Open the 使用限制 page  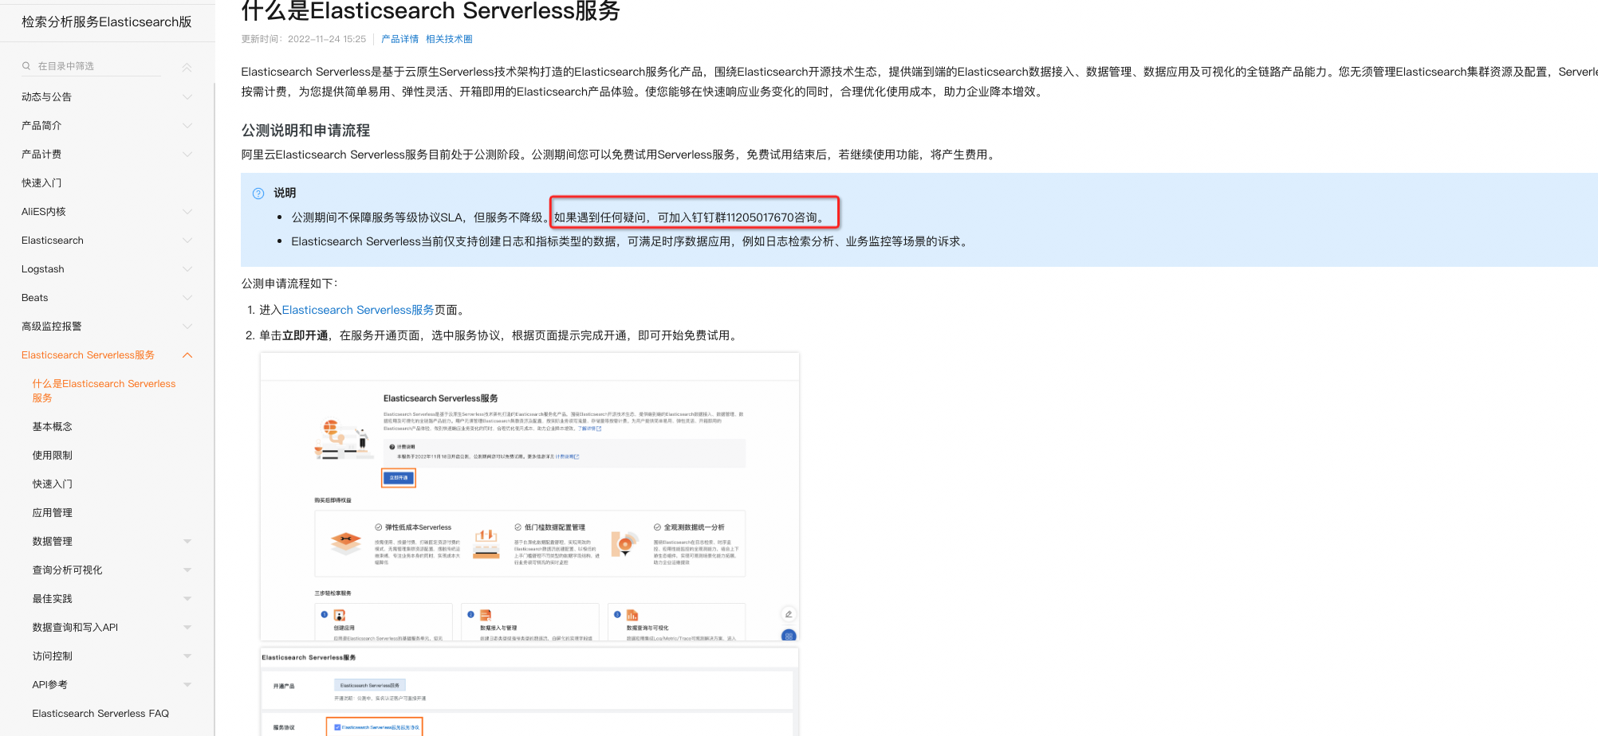coord(53,456)
